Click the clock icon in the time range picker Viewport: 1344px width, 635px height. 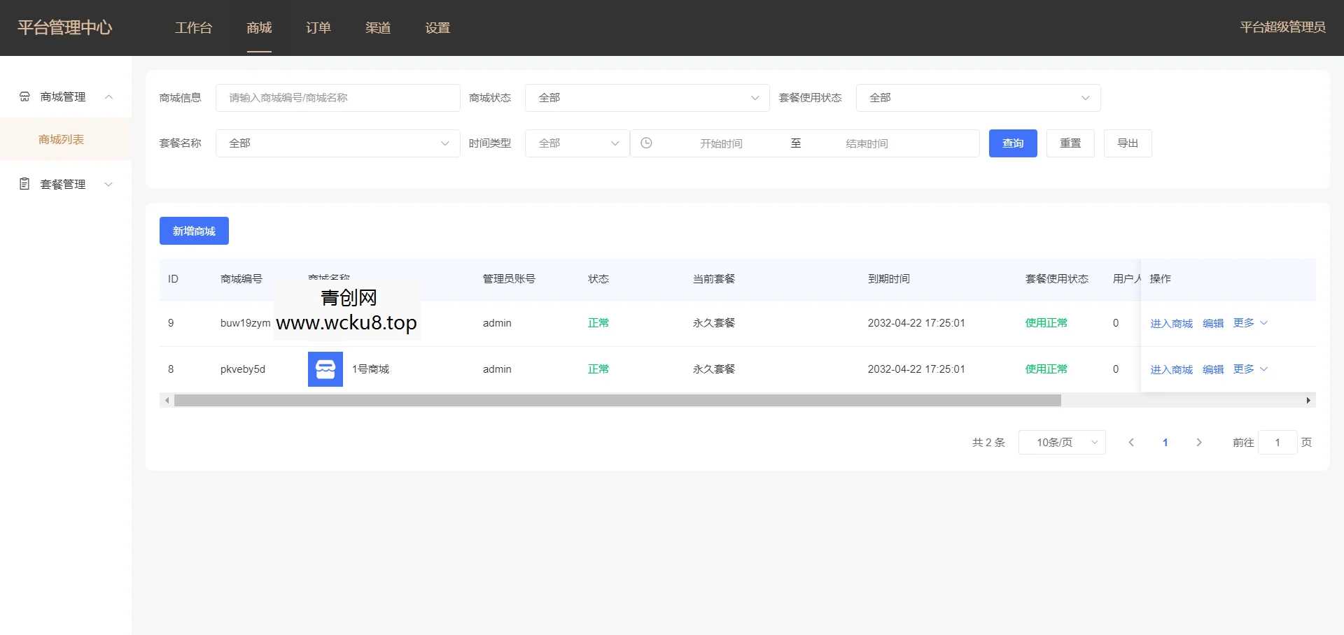point(646,143)
